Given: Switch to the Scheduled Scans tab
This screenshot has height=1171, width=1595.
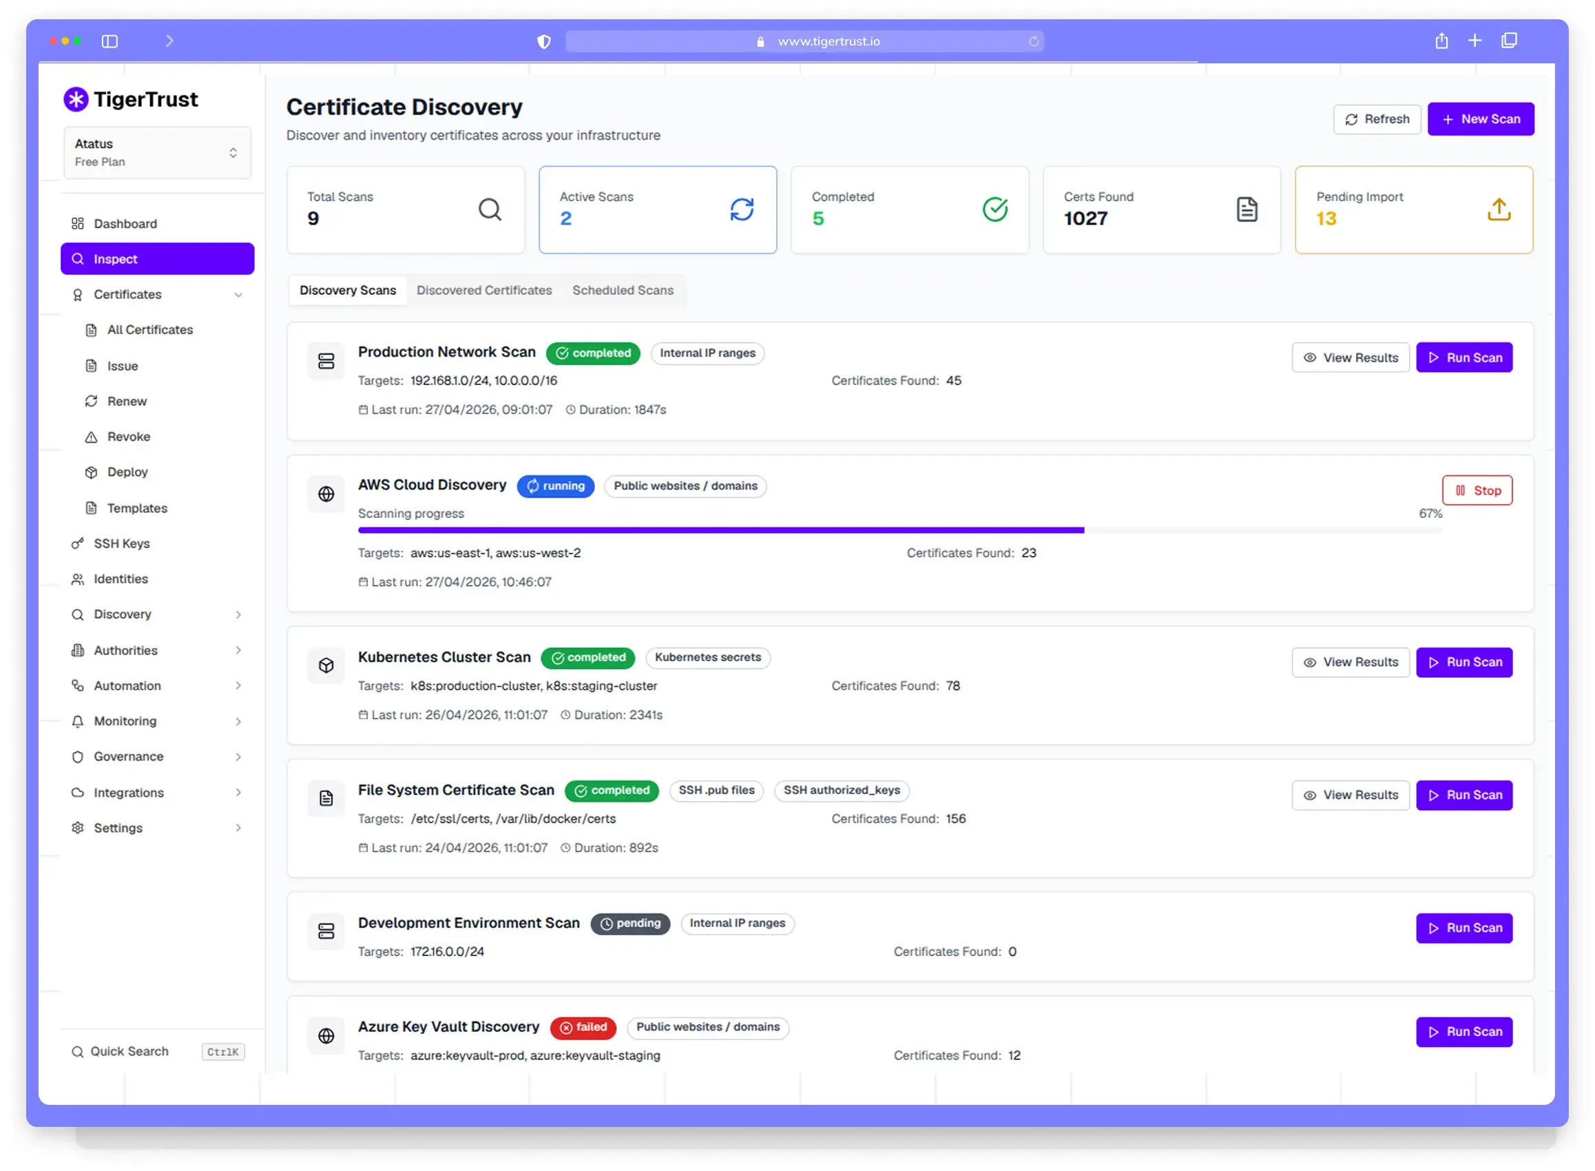Looking at the screenshot, I should [623, 290].
